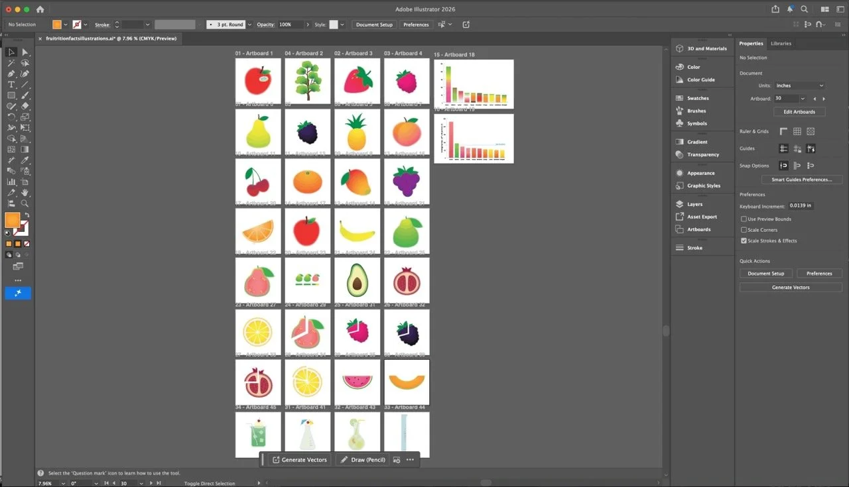Click Generate Vectors in the floating taskbar
Viewport: 849px width, 487px height.
click(300, 460)
